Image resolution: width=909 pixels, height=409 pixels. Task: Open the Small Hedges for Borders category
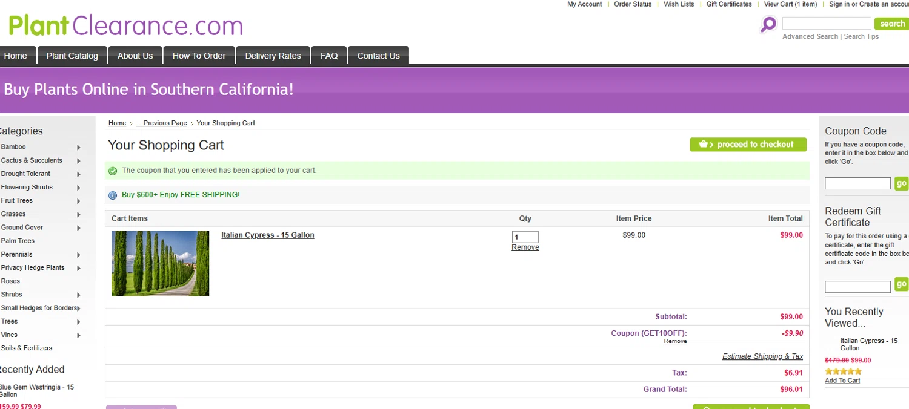click(39, 308)
